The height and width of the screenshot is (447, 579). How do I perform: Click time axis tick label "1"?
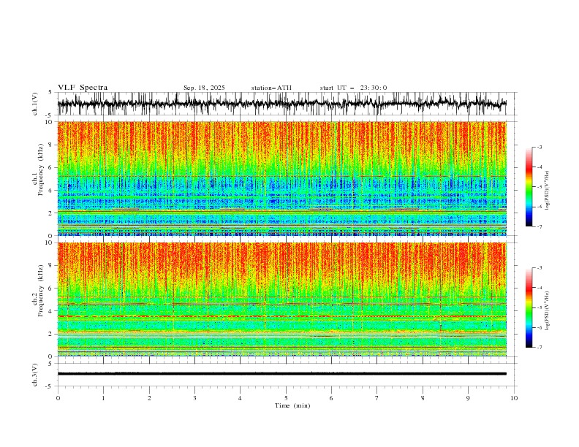[x=103, y=398]
